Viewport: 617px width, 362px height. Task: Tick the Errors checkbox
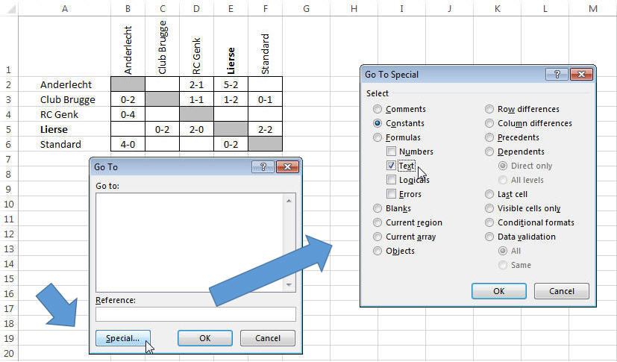point(391,194)
